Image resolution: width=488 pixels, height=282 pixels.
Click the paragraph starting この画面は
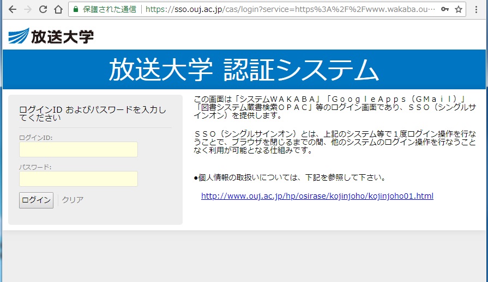tap(335, 107)
